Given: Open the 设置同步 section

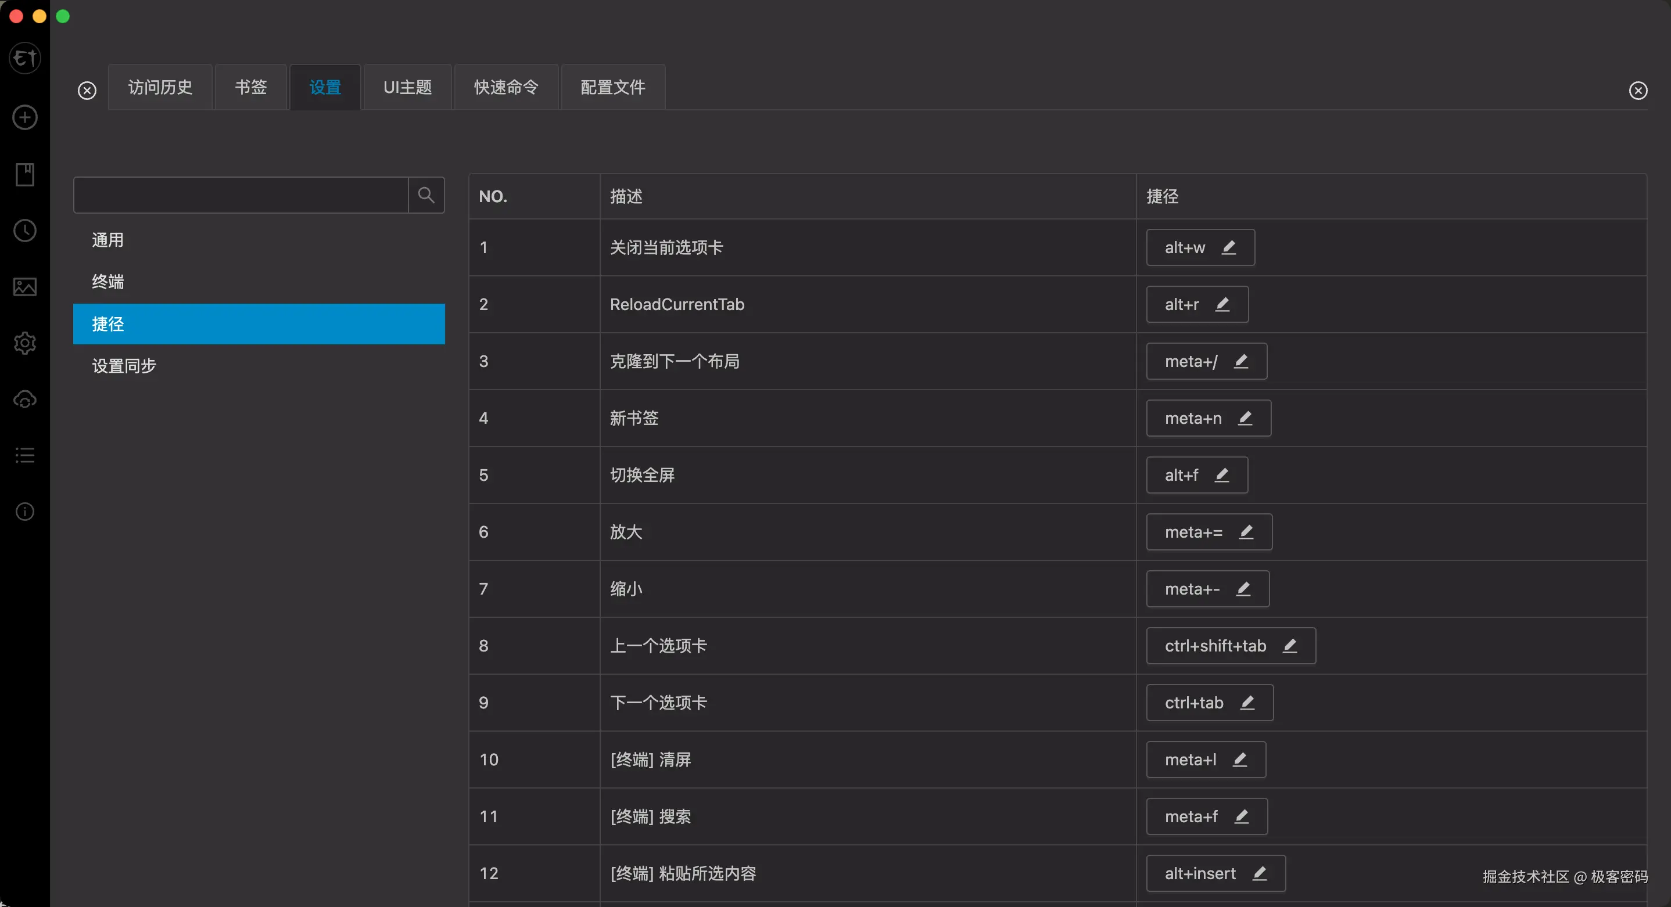Looking at the screenshot, I should [123, 366].
